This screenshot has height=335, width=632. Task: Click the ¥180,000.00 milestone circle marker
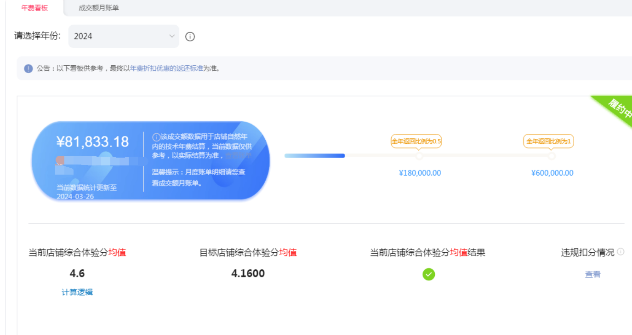coord(419,156)
